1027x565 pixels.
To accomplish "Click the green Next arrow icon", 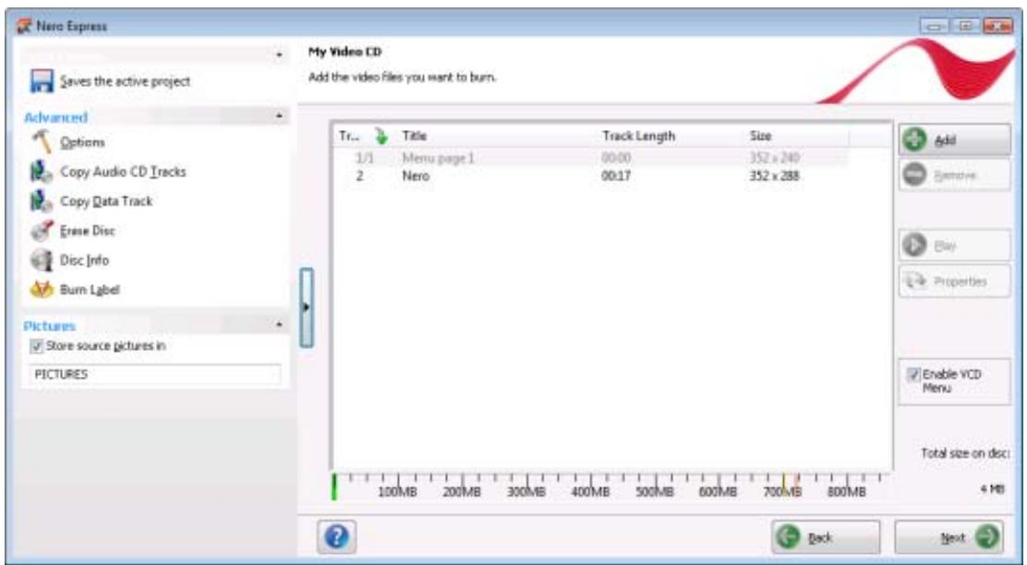I will coord(988,537).
